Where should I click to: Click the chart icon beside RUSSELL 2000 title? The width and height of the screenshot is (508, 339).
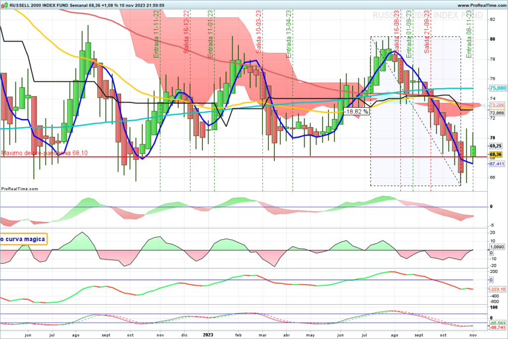pos(4,5)
